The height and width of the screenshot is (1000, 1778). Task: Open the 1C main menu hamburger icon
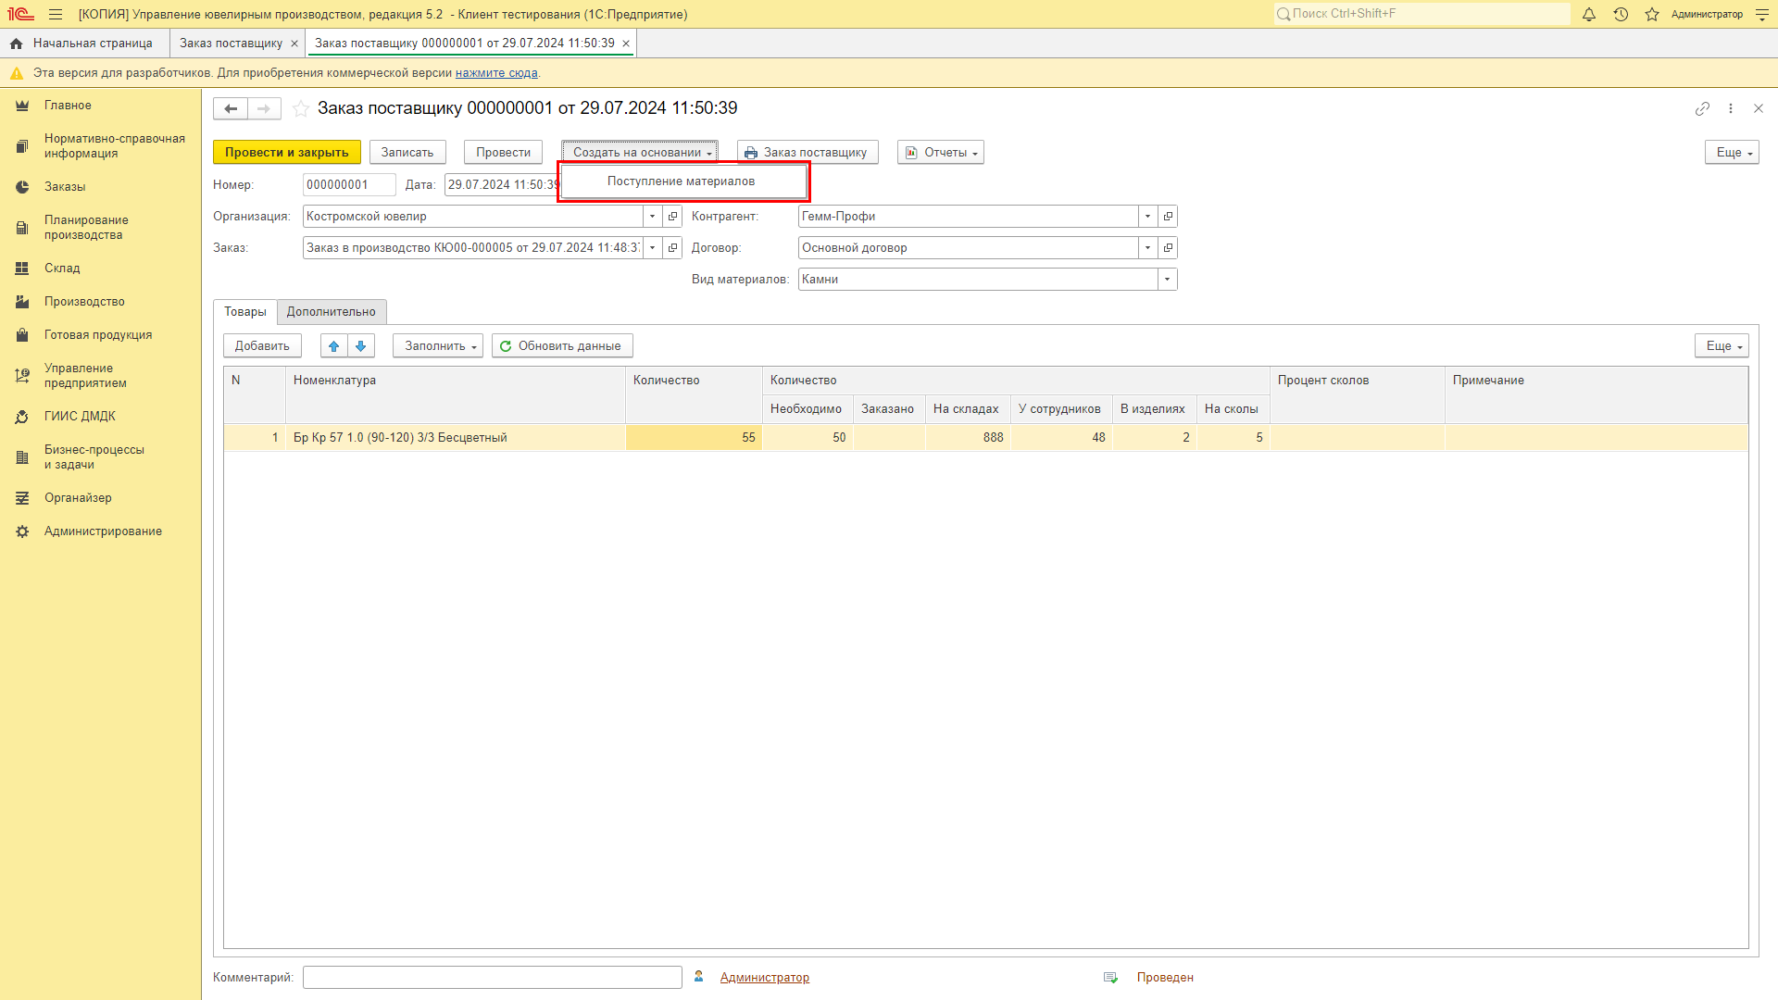(x=56, y=14)
